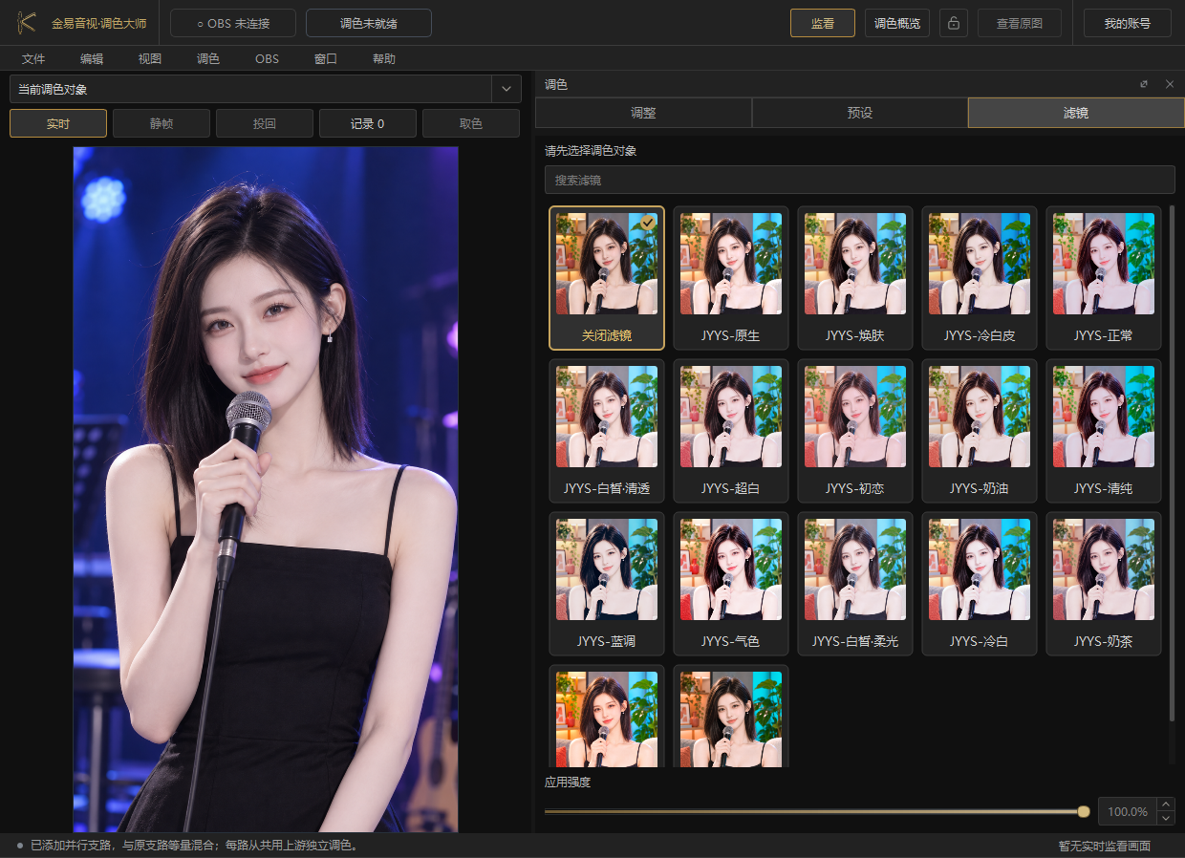Viewport: 1185px width, 858px height.
Task: Click the lock icon in the top bar
Action: 954,23
